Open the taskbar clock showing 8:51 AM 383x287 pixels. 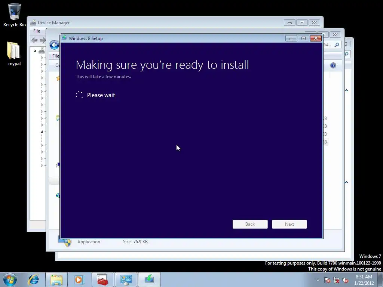tap(364, 280)
